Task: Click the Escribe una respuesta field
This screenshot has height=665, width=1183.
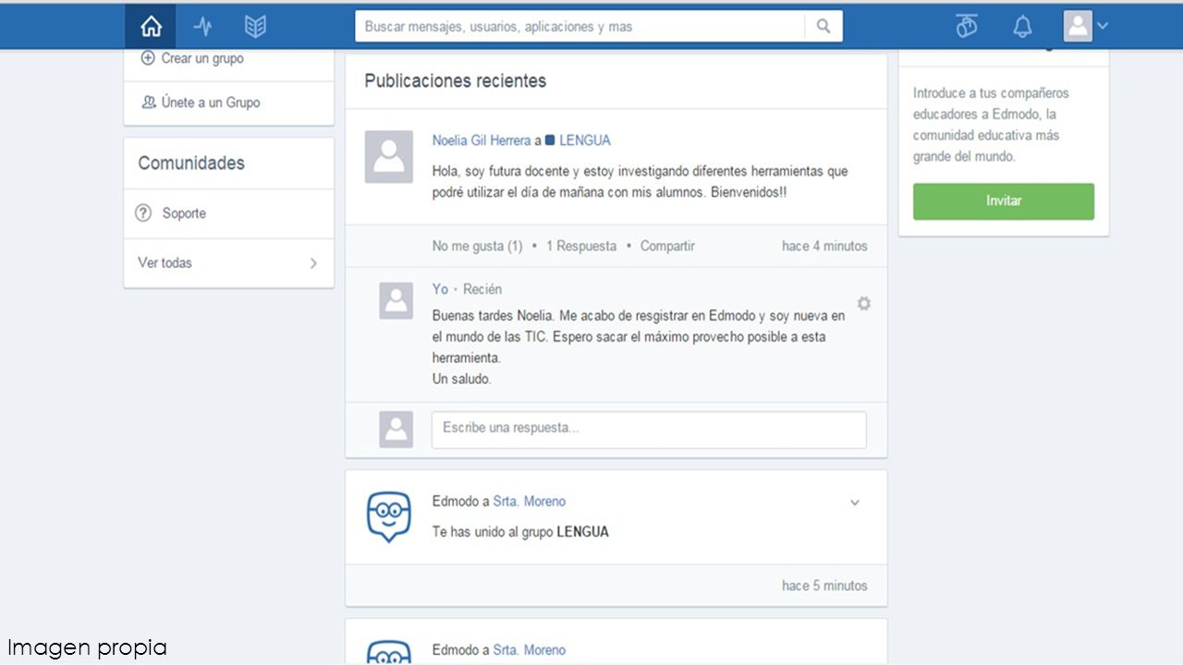Action: coord(649,429)
